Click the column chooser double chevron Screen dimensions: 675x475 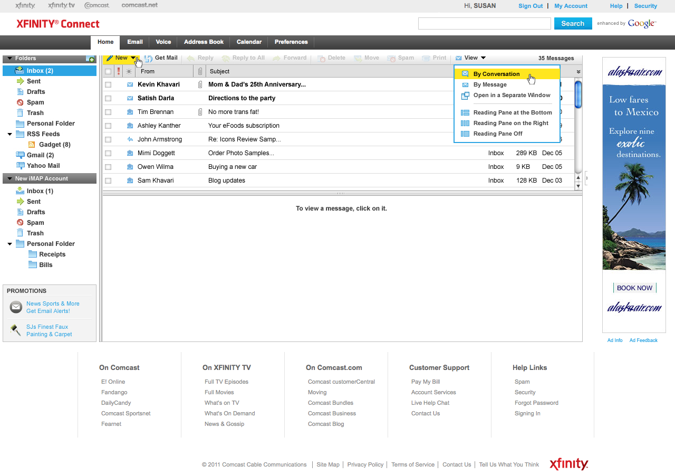(578, 72)
